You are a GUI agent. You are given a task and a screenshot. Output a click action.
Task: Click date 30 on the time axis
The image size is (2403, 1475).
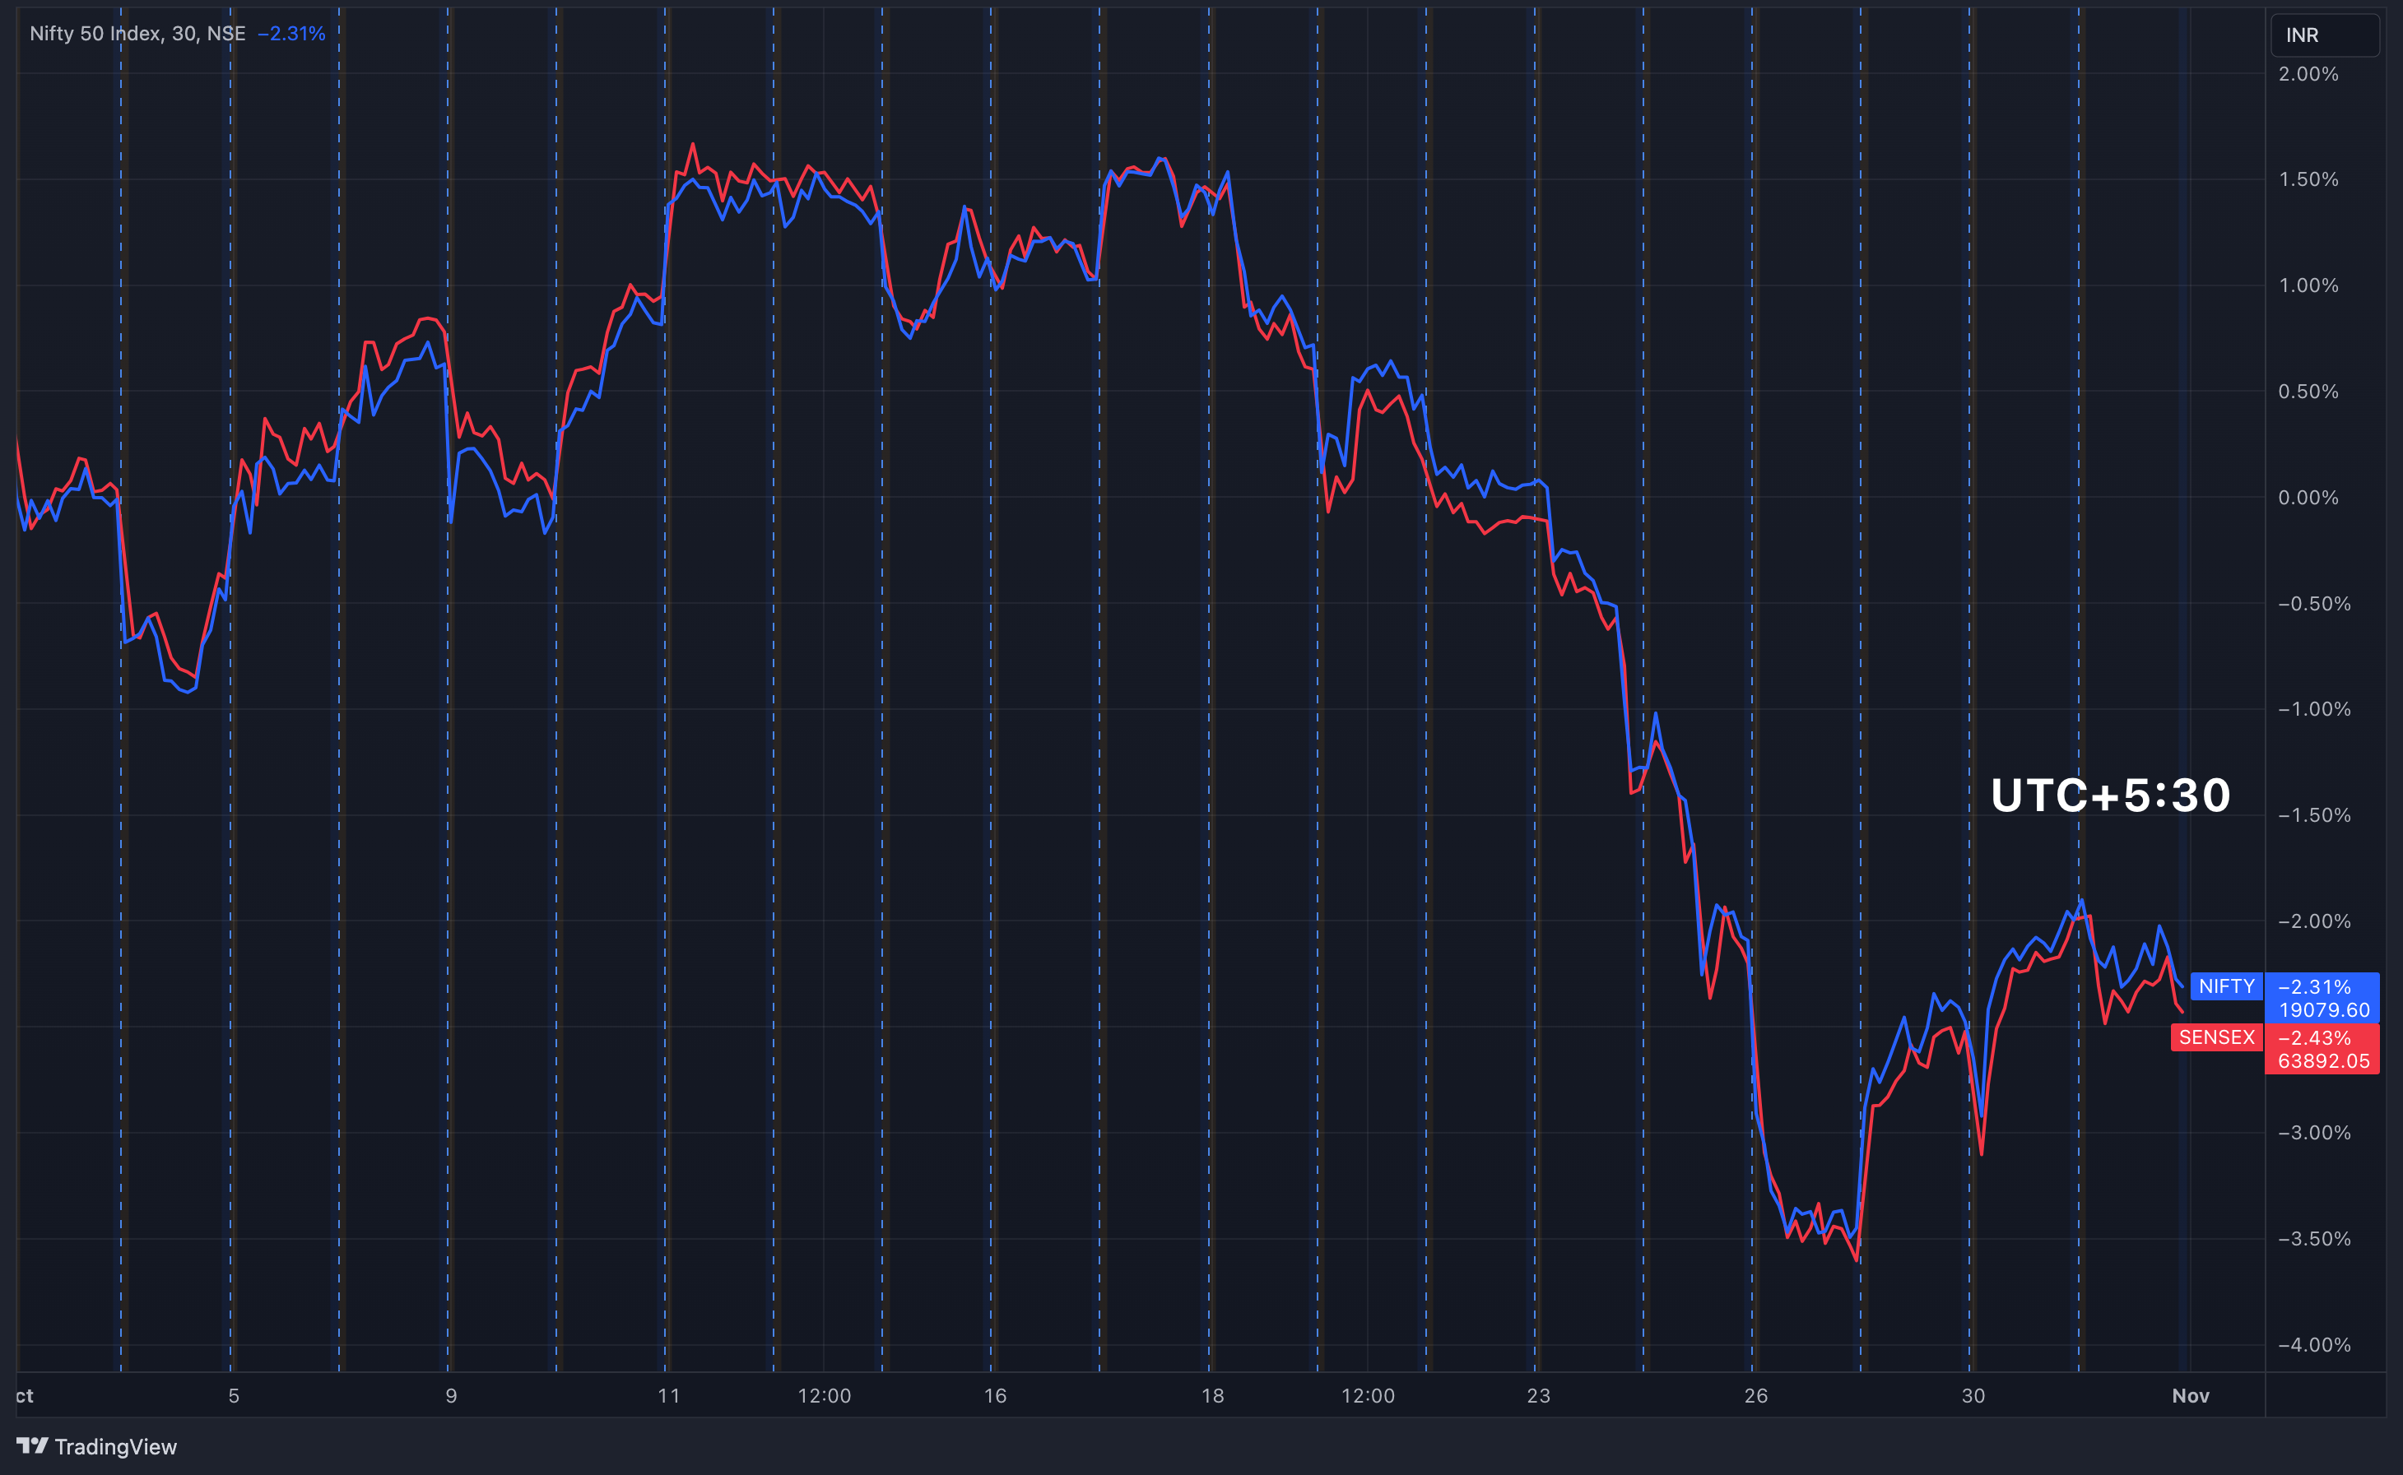click(x=1973, y=1396)
